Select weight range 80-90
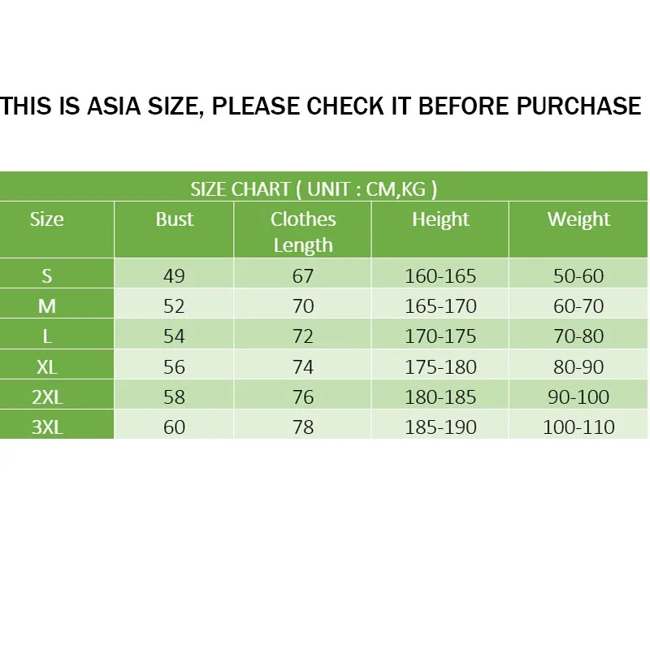This screenshot has width=650, height=650. (x=578, y=366)
